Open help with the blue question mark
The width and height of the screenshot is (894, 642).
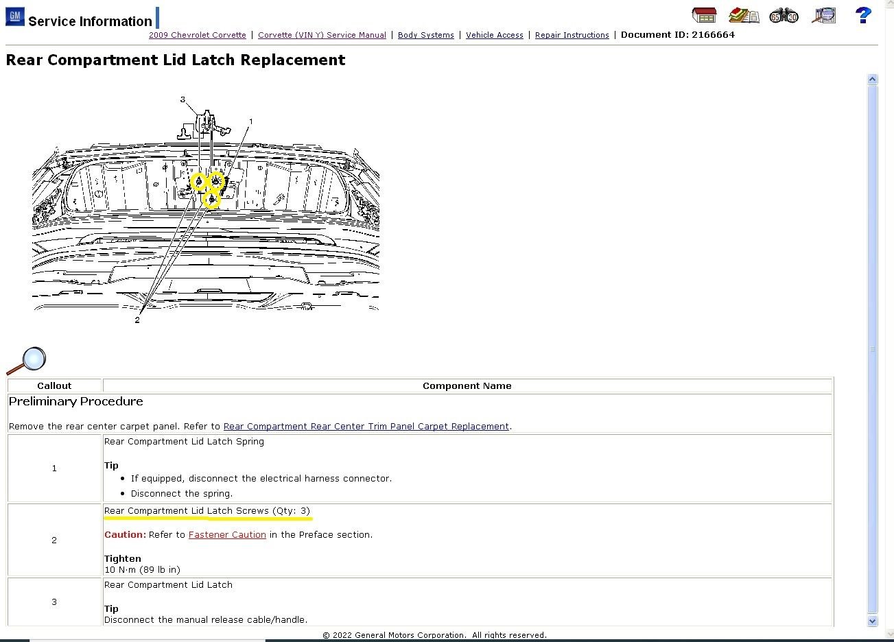pyautogui.click(x=863, y=15)
